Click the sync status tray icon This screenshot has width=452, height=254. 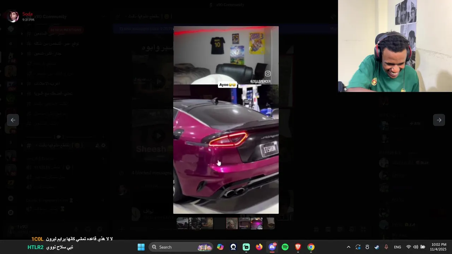tap(358, 247)
